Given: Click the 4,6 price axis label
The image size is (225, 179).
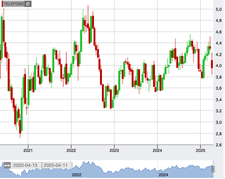Looking at the screenshot, I should (x=219, y=32).
